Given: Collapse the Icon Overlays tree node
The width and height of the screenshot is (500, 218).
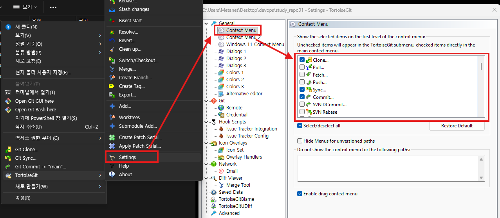Looking at the screenshot, I should (x=207, y=143).
